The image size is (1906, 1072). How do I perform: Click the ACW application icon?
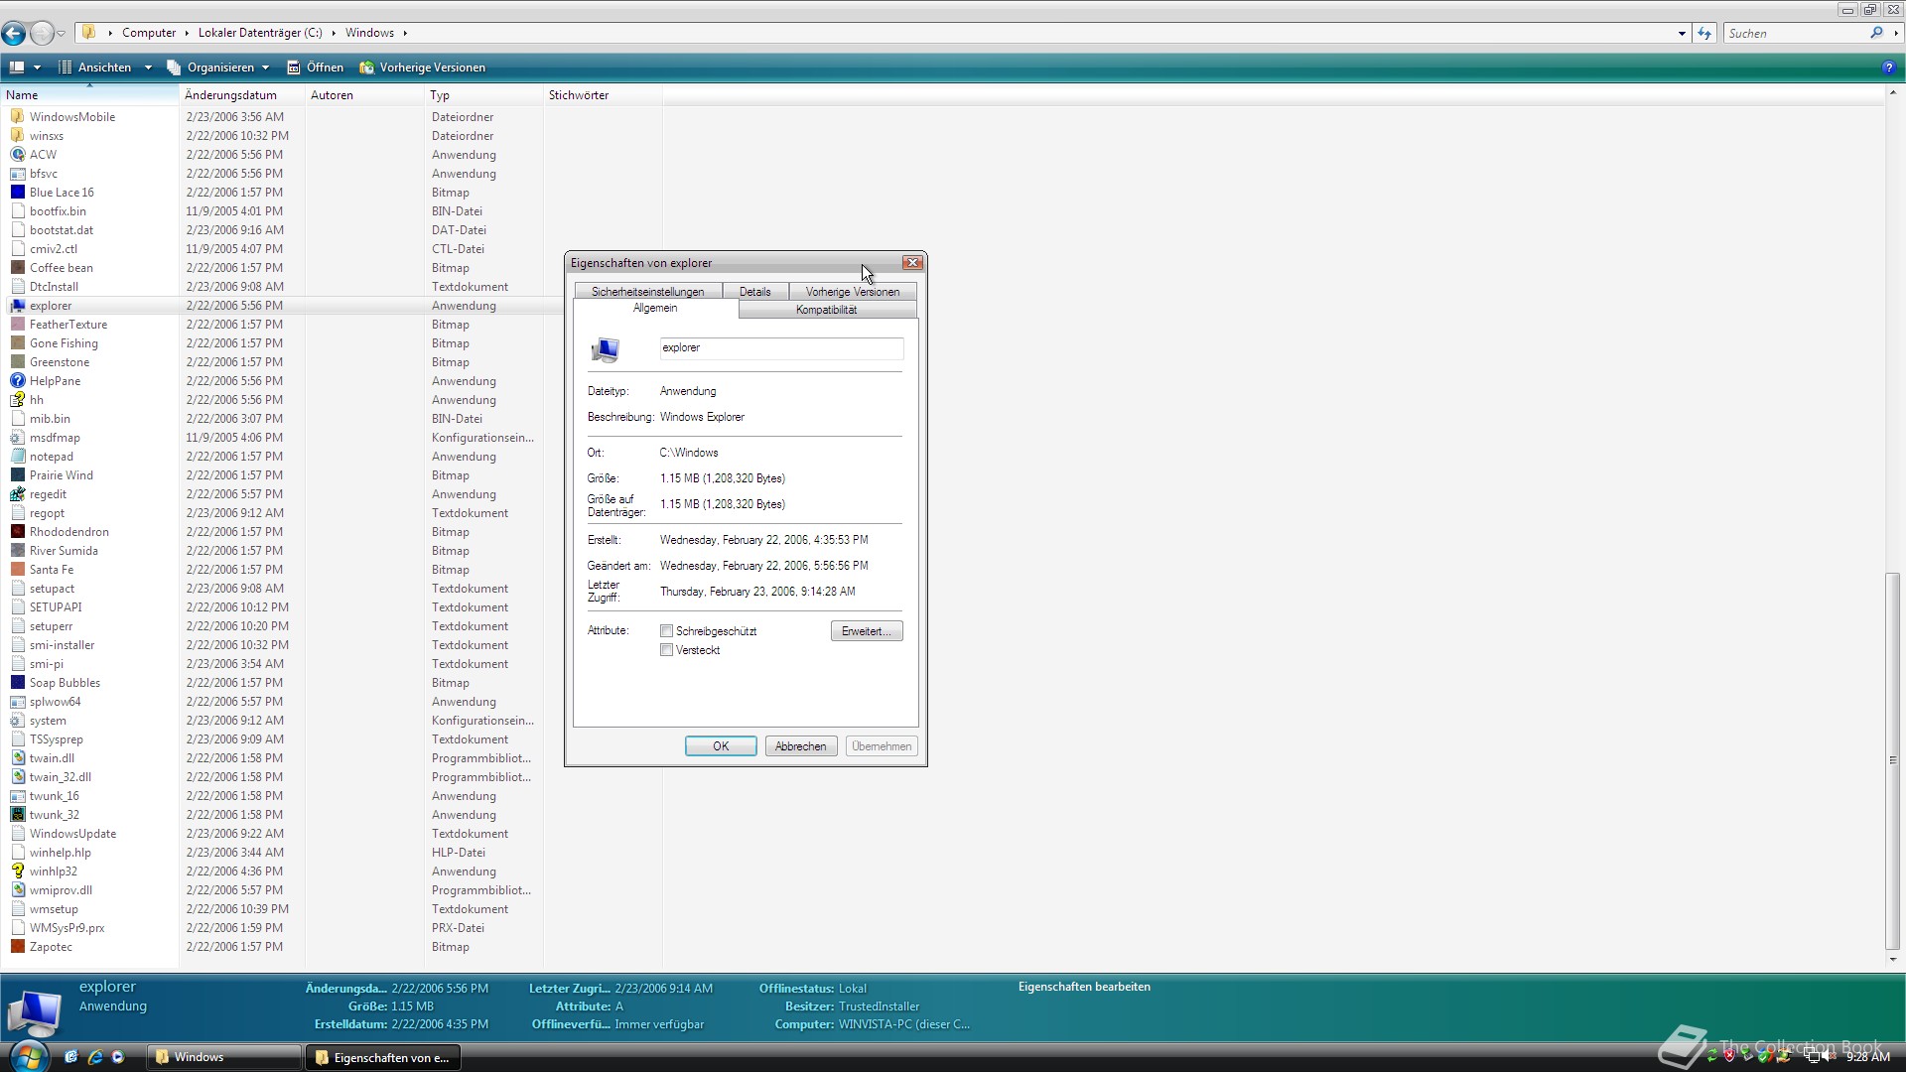point(18,155)
